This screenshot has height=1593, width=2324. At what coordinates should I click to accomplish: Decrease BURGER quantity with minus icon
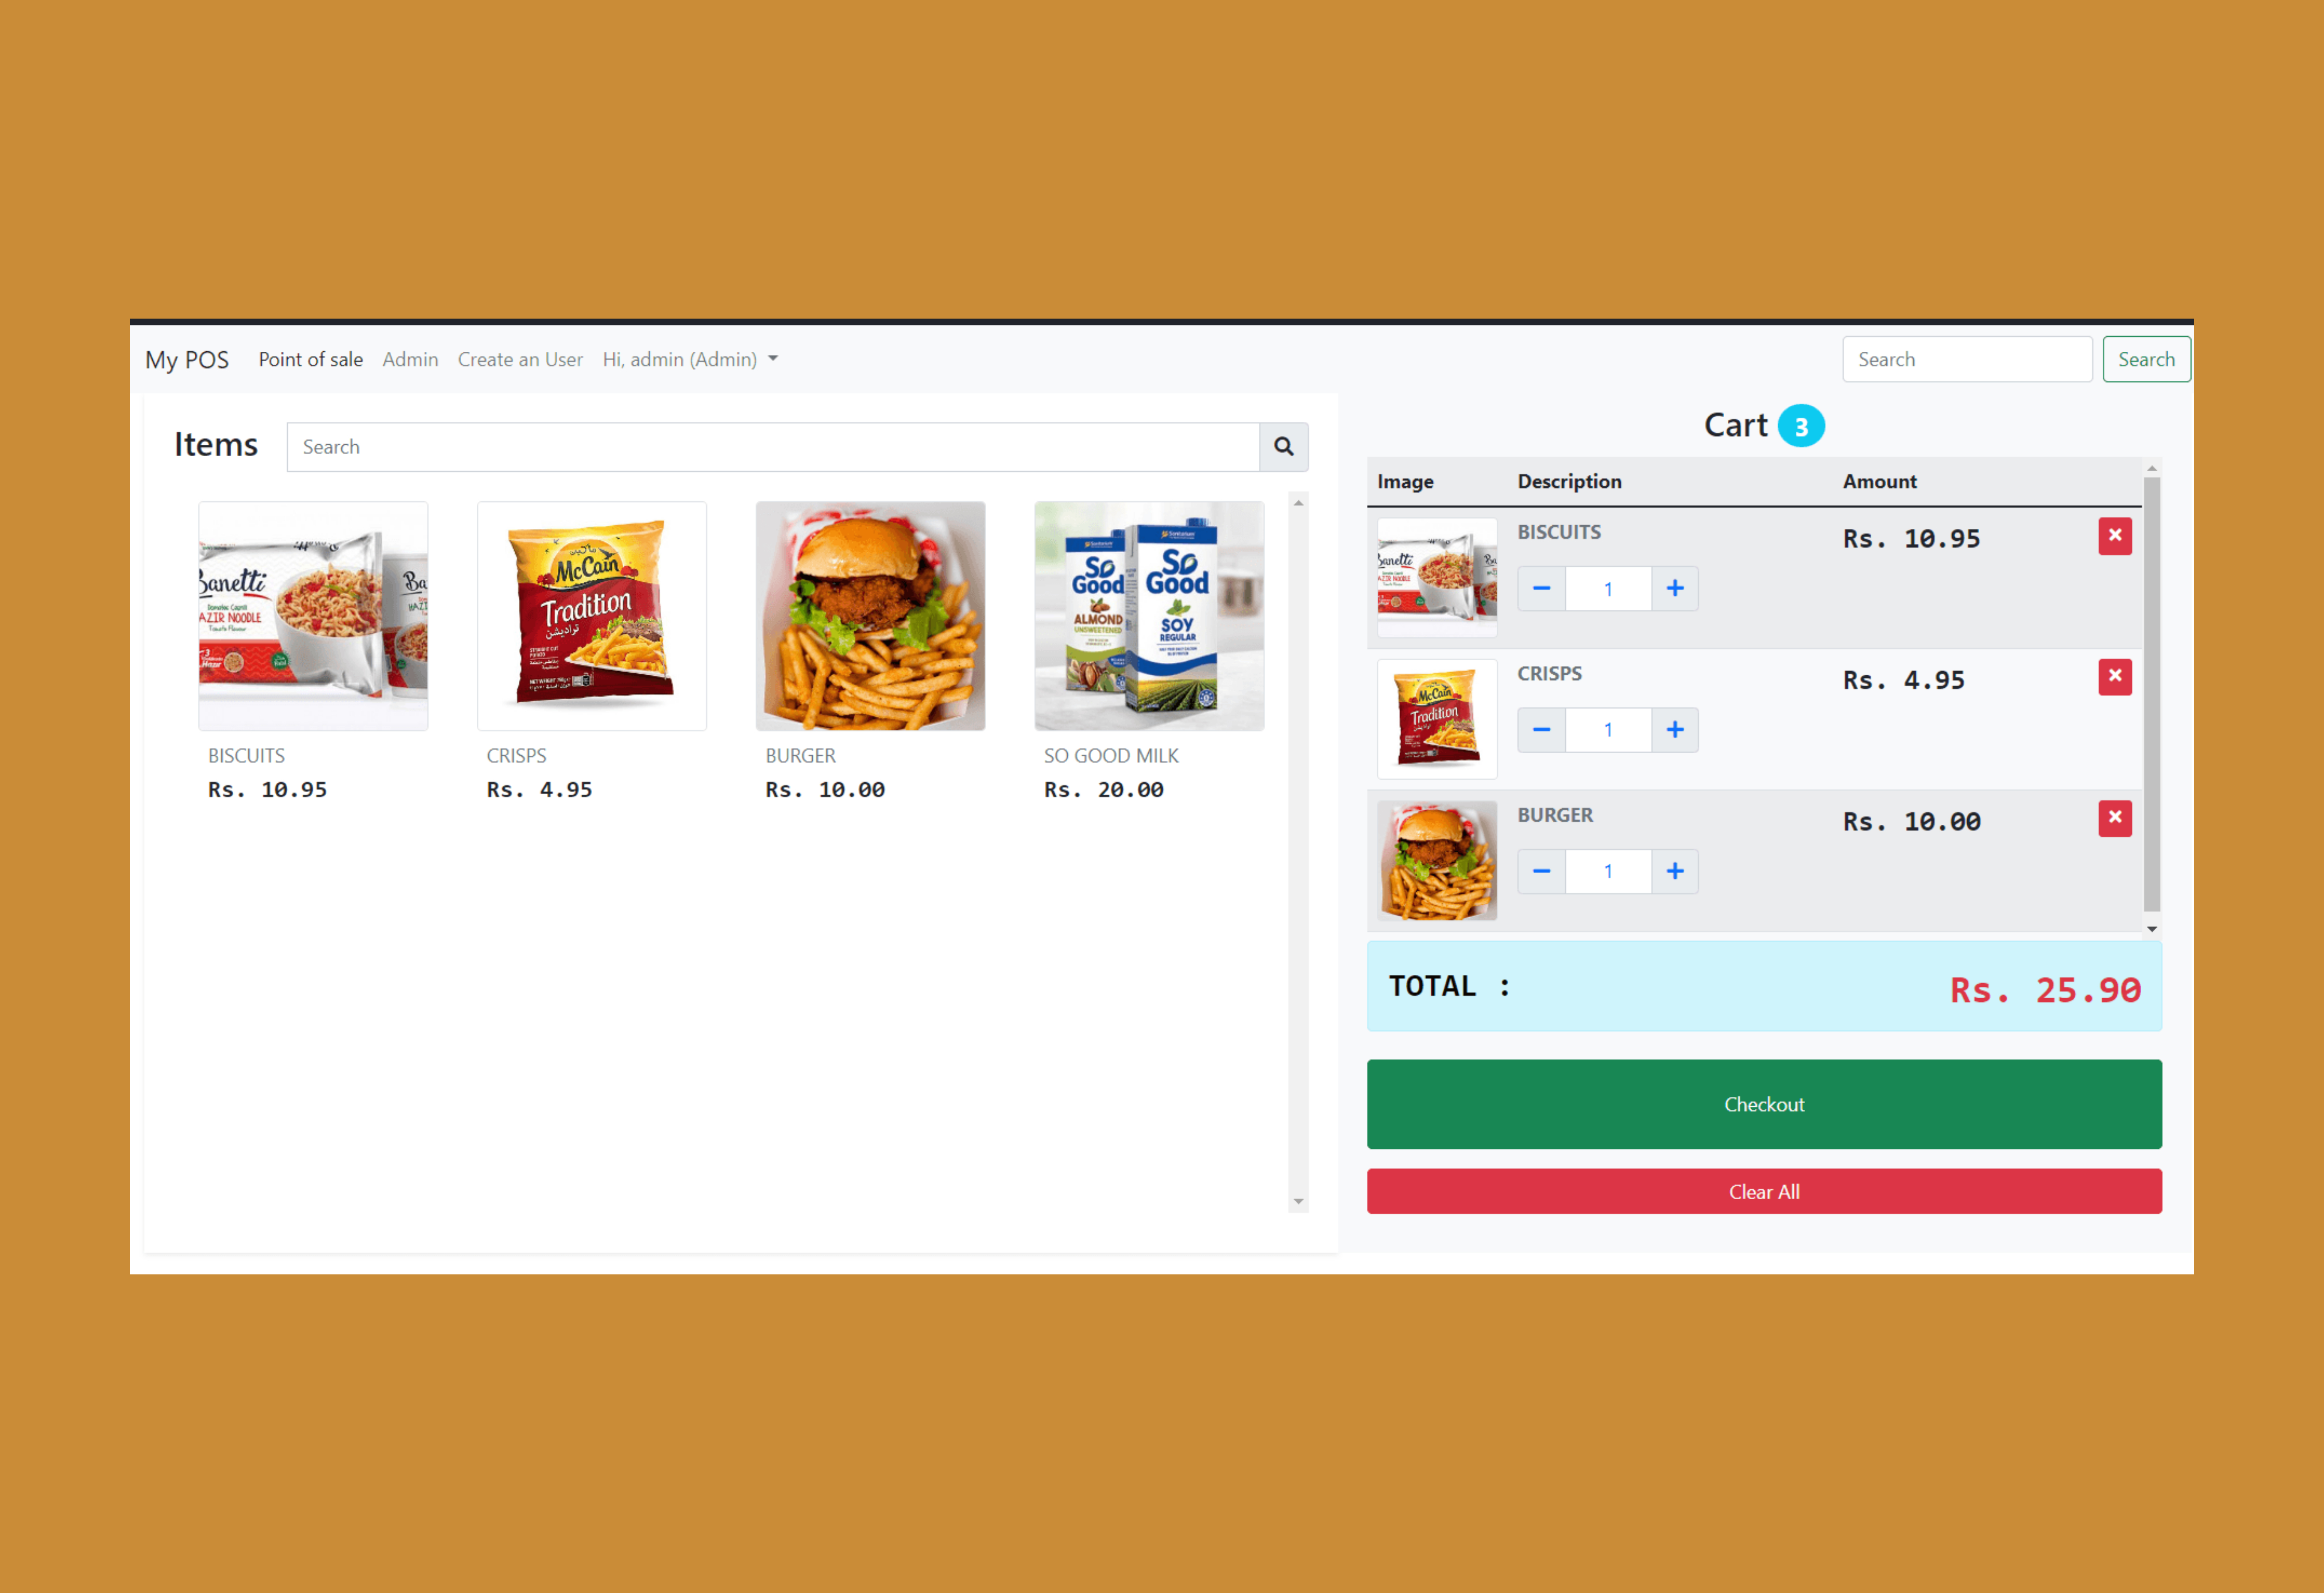click(x=1541, y=871)
